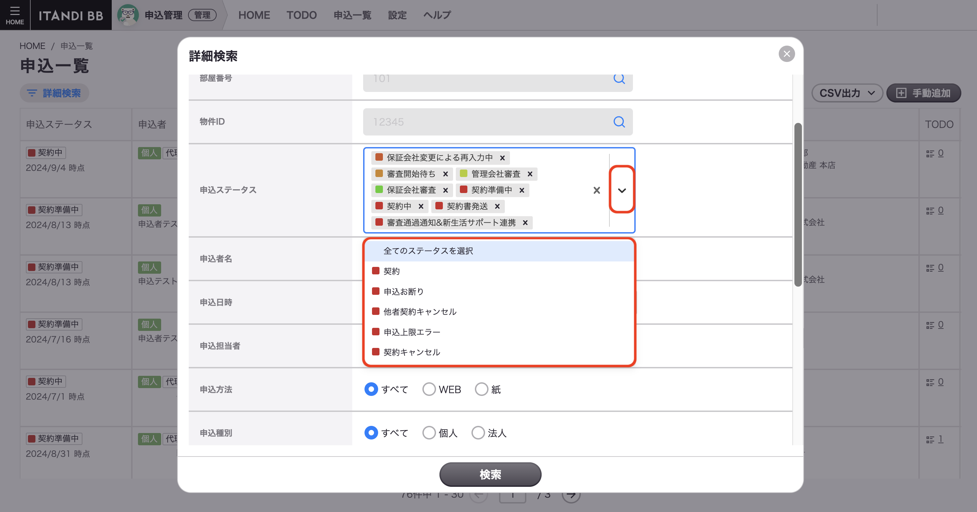The image size is (977, 512).
Task: Select すべて for 申込種別
Action: pos(371,433)
